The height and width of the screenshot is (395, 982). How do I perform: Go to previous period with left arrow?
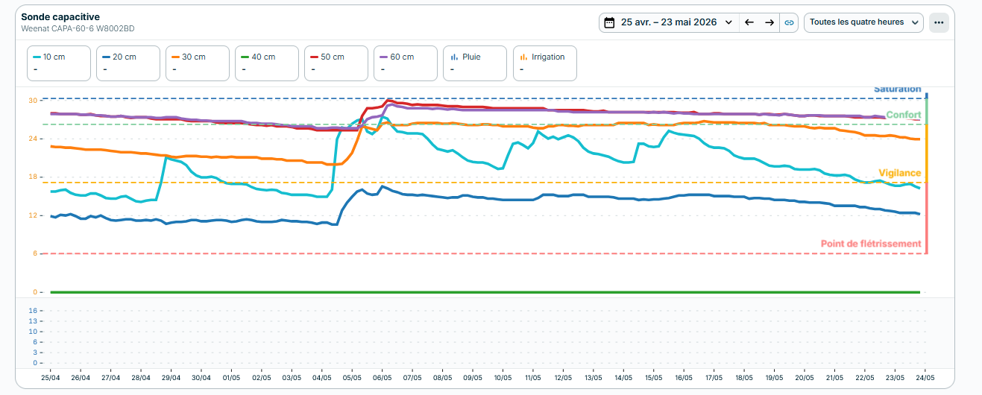tap(749, 22)
